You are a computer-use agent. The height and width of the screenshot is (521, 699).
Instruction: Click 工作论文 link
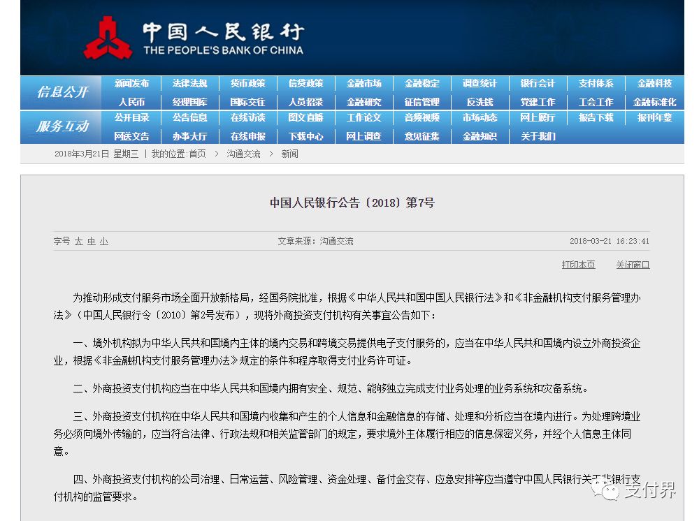pos(363,117)
